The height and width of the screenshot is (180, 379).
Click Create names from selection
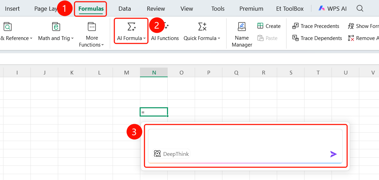pos(269,26)
